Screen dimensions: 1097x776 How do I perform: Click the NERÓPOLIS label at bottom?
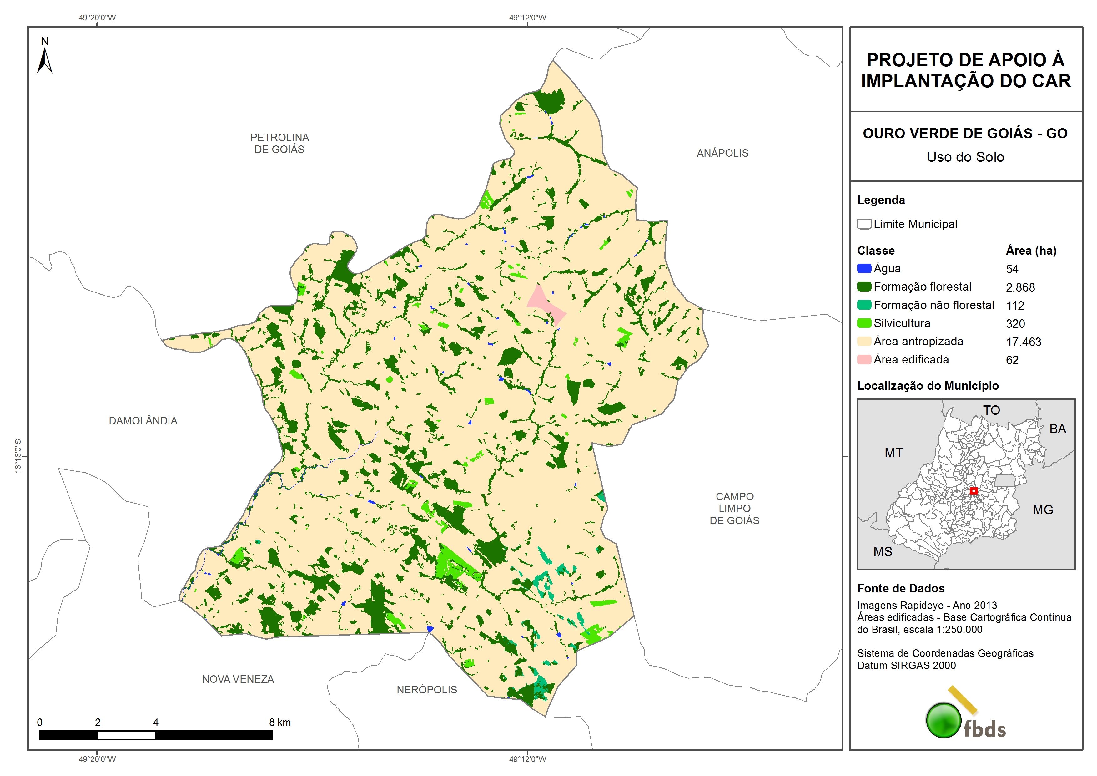427,689
